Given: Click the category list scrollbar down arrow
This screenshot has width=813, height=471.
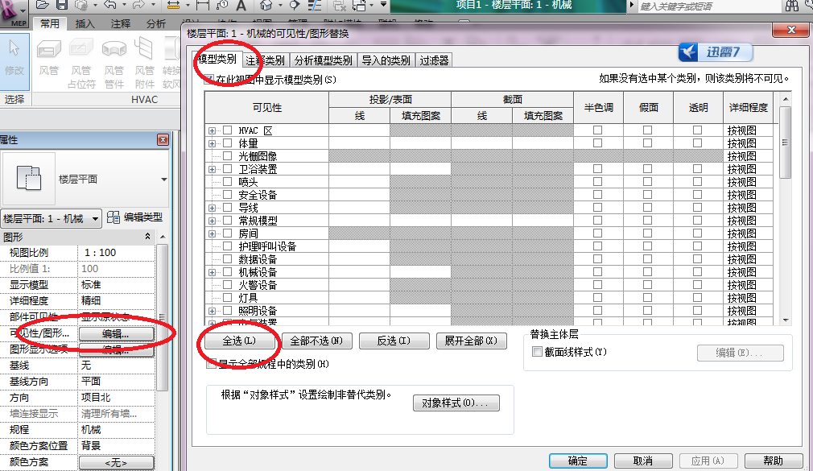Looking at the screenshot, I should pos(786,320).
